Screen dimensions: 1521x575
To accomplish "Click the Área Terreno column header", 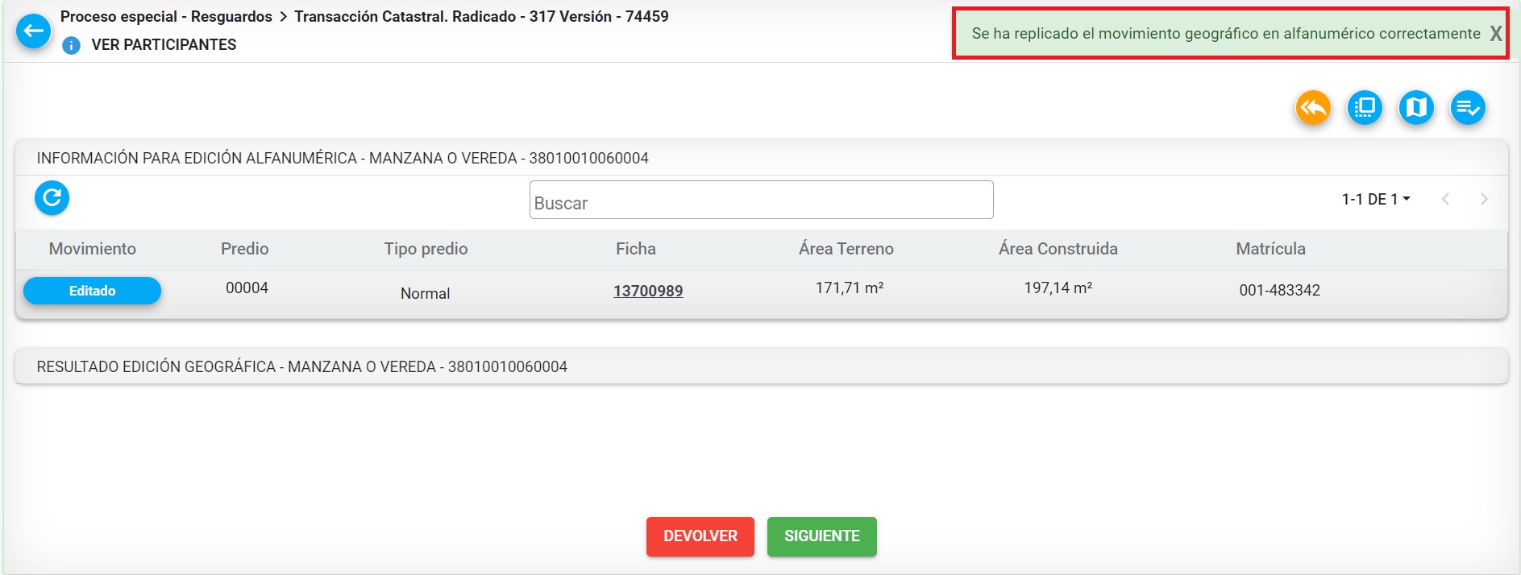I will click(x=846, y=249).
